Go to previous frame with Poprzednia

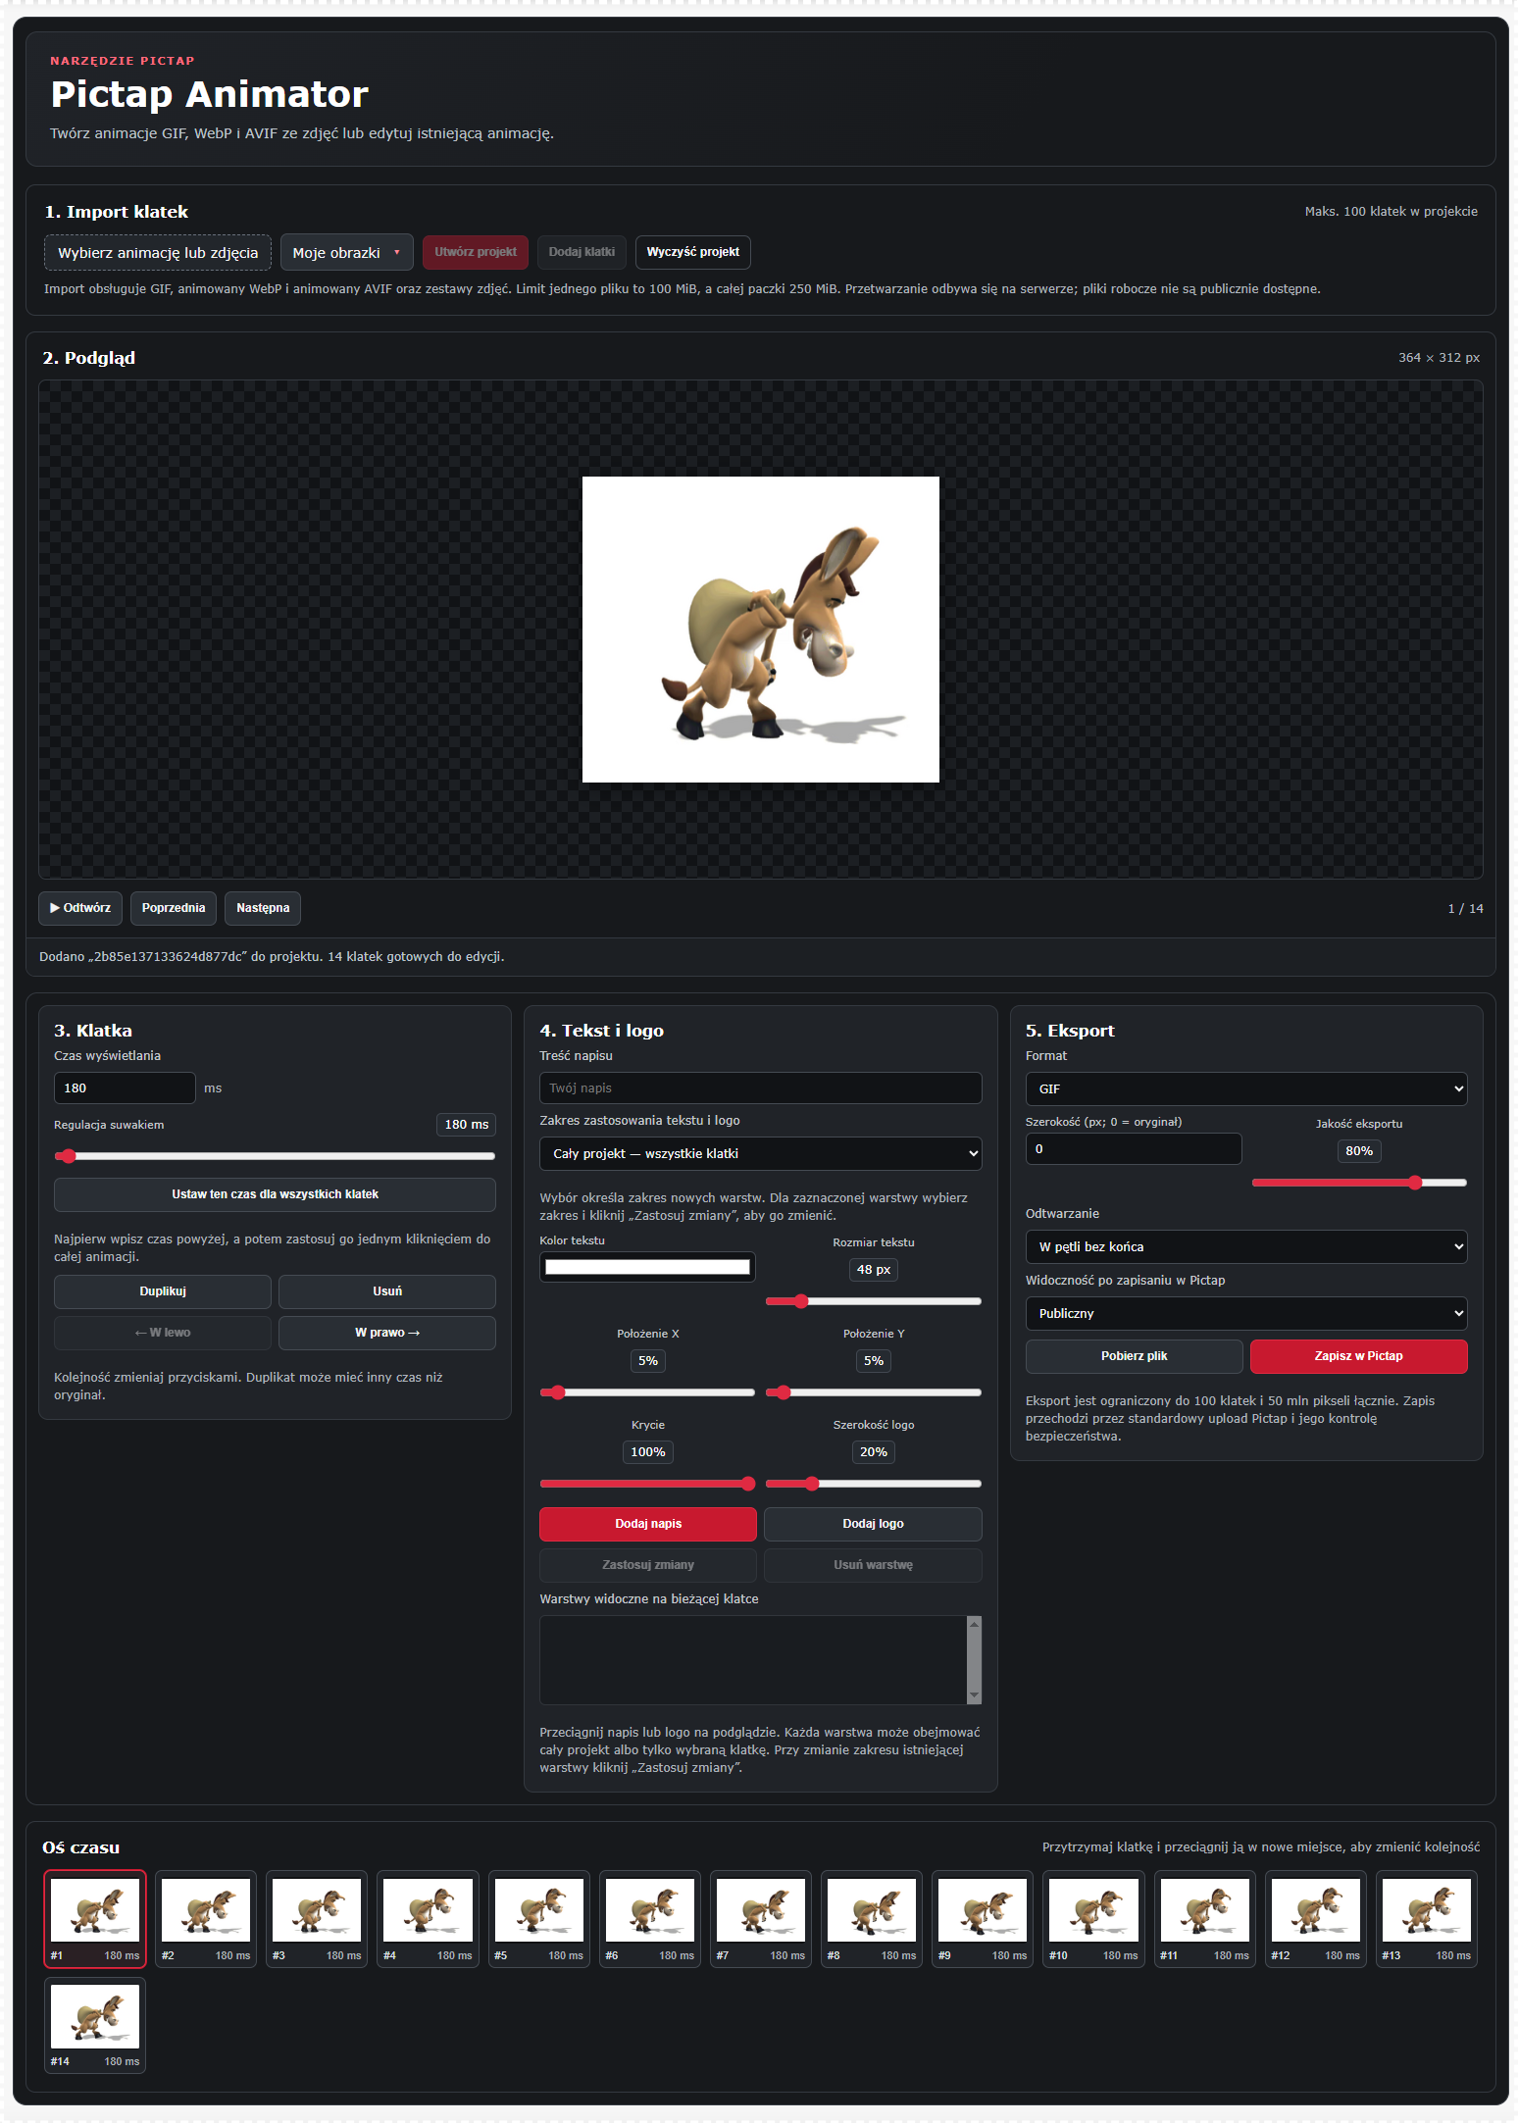(x=174, y=908)
